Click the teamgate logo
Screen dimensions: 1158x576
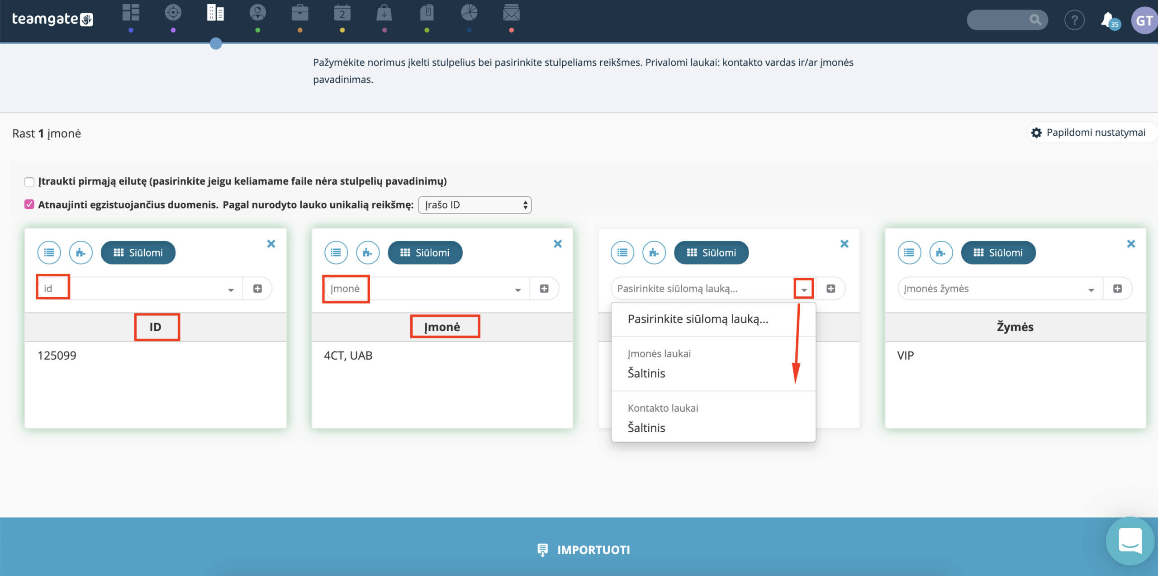coord(52,19)
